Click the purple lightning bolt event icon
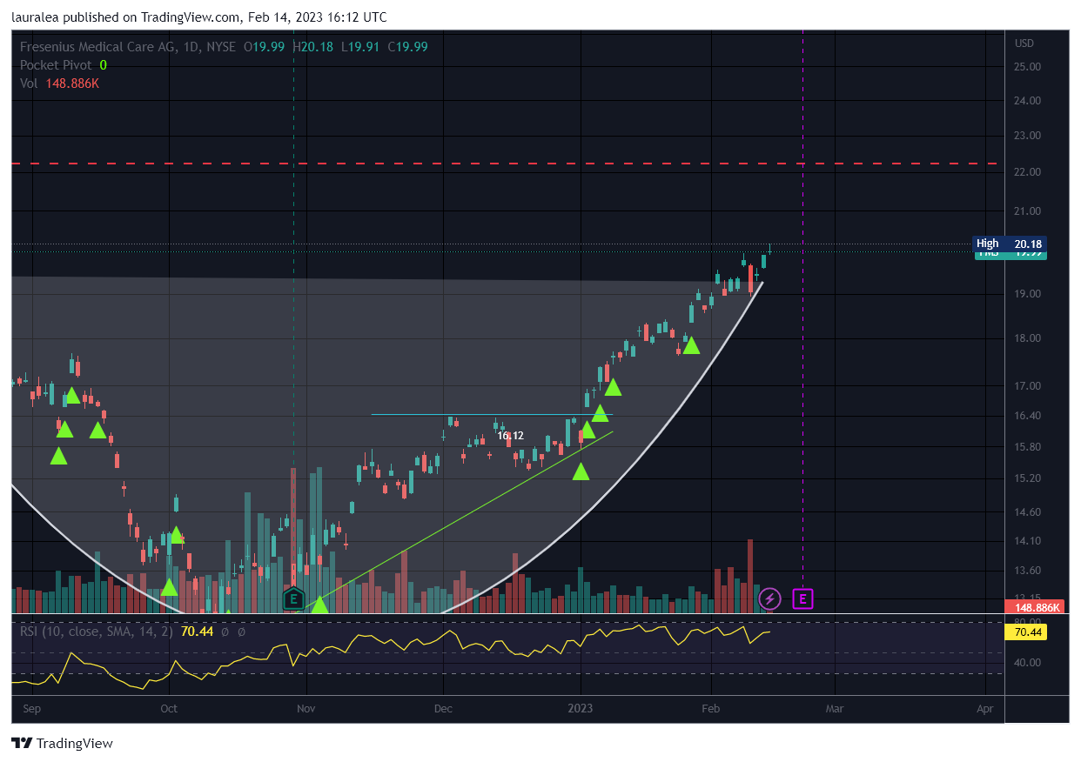1081x762 pixels. (x=769, y=598)
